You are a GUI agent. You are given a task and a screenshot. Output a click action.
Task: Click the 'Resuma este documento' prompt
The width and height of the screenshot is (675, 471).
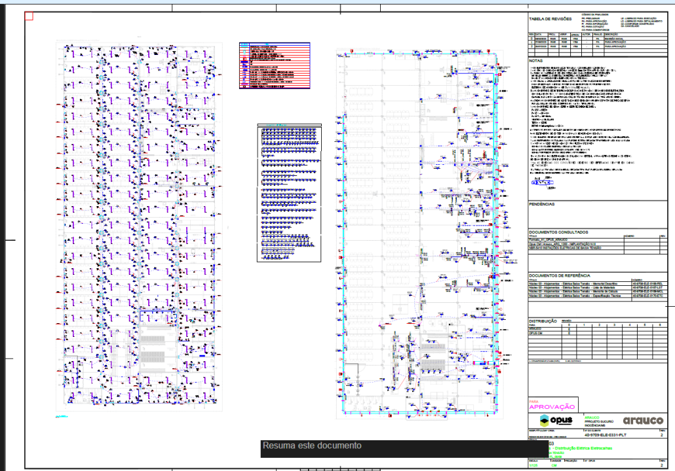pos(312,446)
